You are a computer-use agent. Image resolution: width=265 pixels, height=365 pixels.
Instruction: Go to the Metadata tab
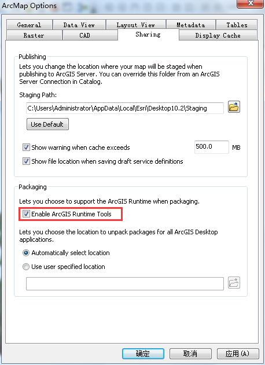click(191, 25)
